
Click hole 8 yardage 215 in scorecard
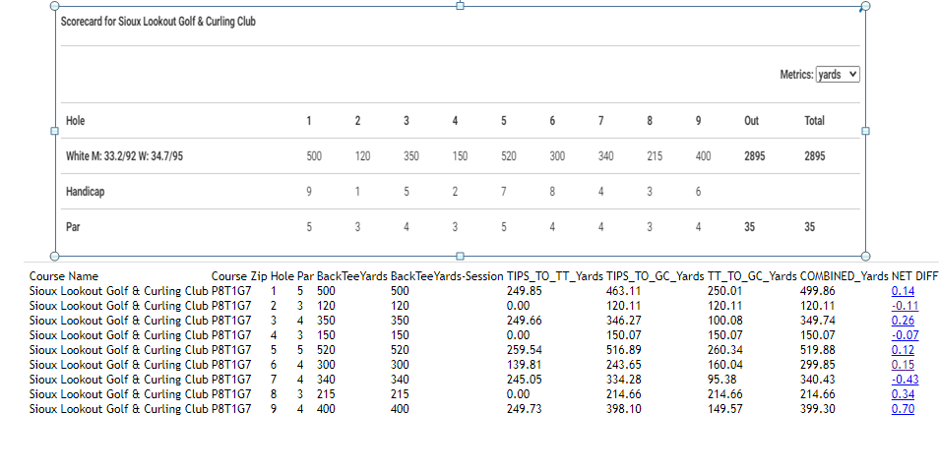[x=655, y=156]
